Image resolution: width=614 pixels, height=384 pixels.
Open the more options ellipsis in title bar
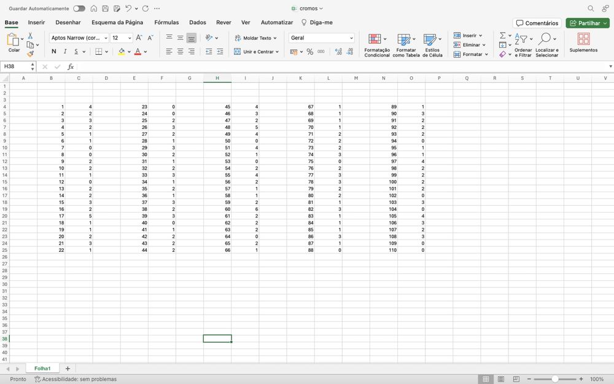157,8
